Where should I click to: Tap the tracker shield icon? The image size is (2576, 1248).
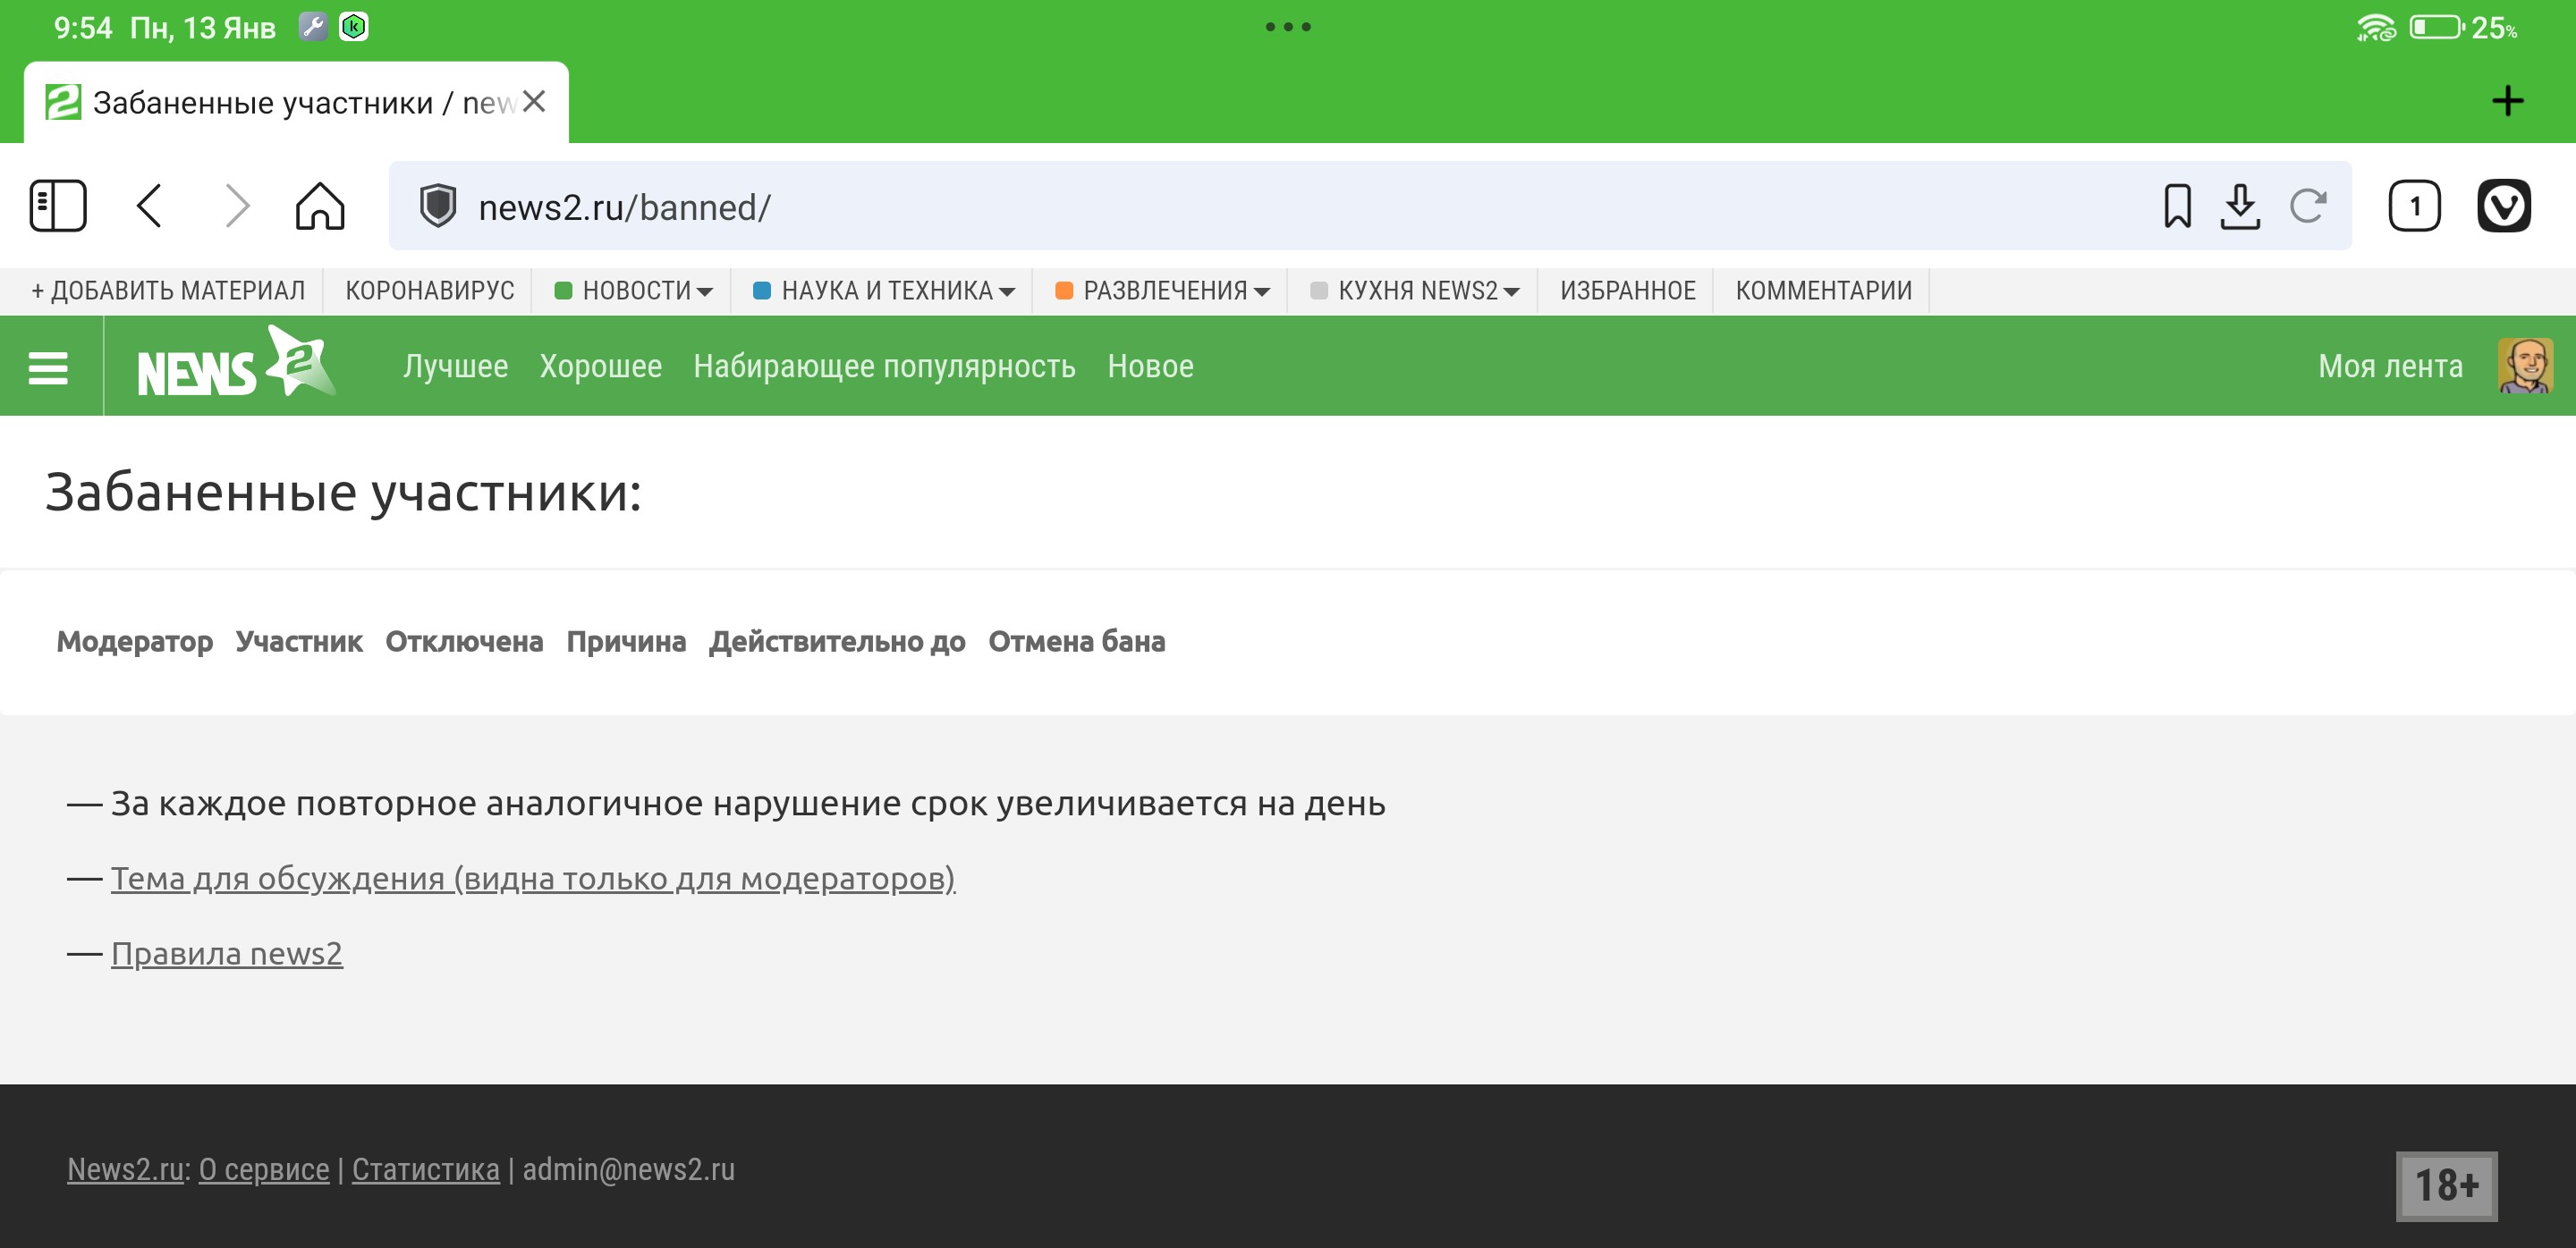(x=437, y=207)
